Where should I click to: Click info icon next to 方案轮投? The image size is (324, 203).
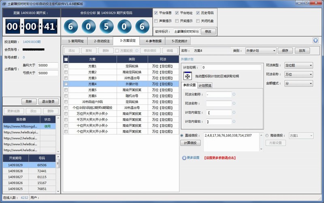pyautogui.click(x=136, y=51)
